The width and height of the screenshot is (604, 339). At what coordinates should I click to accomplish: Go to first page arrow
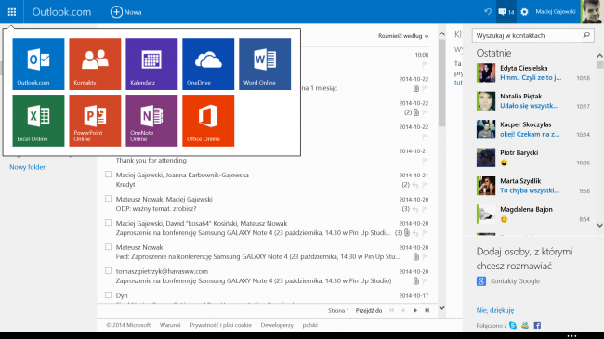(x=392, y=310)
